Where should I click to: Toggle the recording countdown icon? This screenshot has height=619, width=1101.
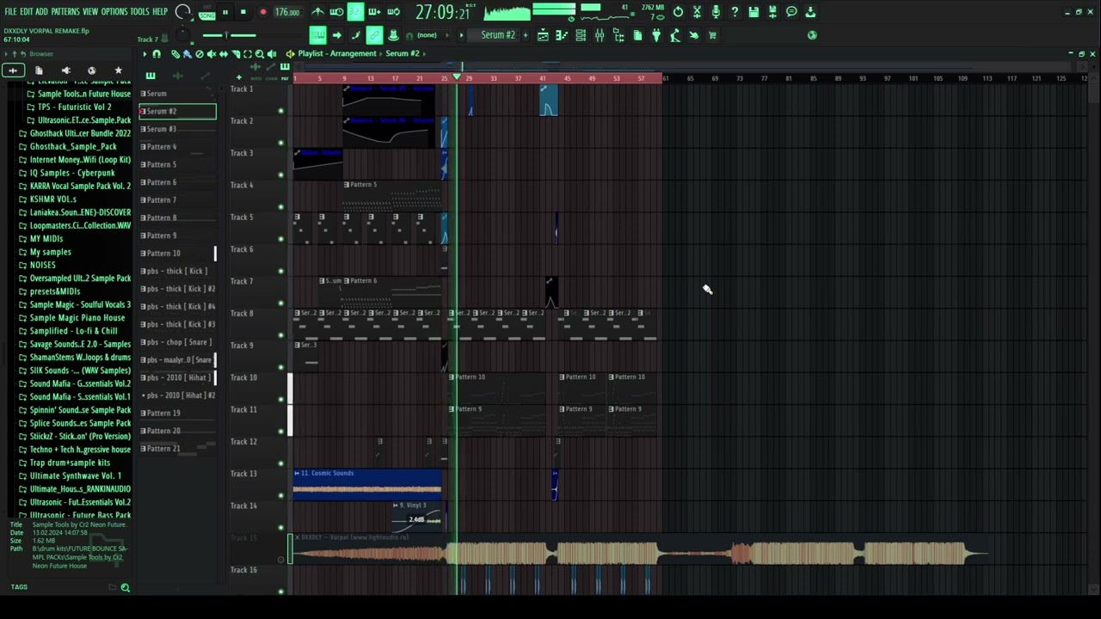pyautogui.click(x=355, y=12)
